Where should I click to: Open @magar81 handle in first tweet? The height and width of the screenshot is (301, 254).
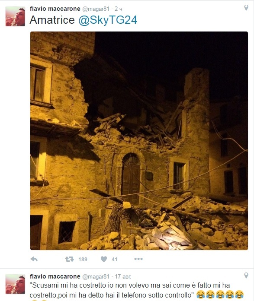pyautogui.click(x=96, y=9)
